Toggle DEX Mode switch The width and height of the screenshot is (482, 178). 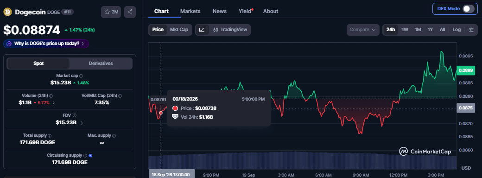coord(469,9)
